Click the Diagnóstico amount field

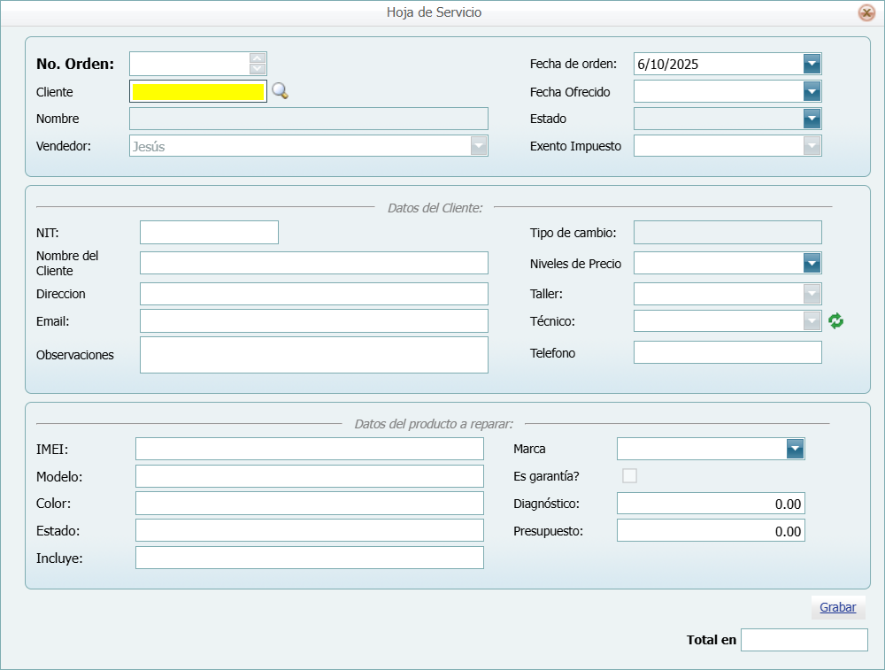710,503
